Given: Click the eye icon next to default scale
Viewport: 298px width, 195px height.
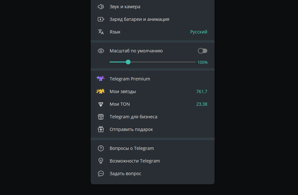Looking at the screenshot, I should (101, 51).
